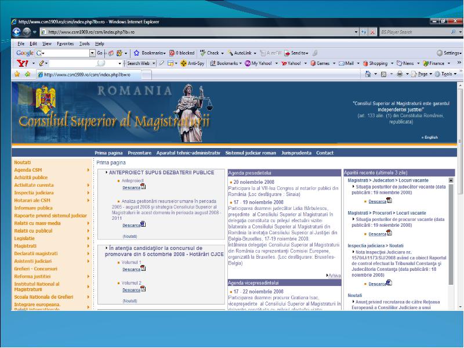Open the address bar history dropdown arrow

(356, 32)
